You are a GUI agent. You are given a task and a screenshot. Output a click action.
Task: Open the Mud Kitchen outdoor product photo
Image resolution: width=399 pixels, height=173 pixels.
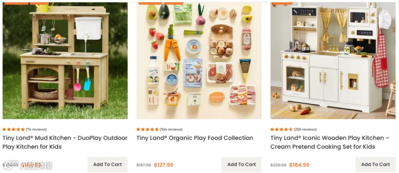click(65, 61)
